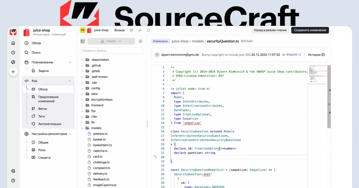The width and height of the screenshot is (359, 188).
Task: Open the help question mark icon
Action: (x=13, y=181)
